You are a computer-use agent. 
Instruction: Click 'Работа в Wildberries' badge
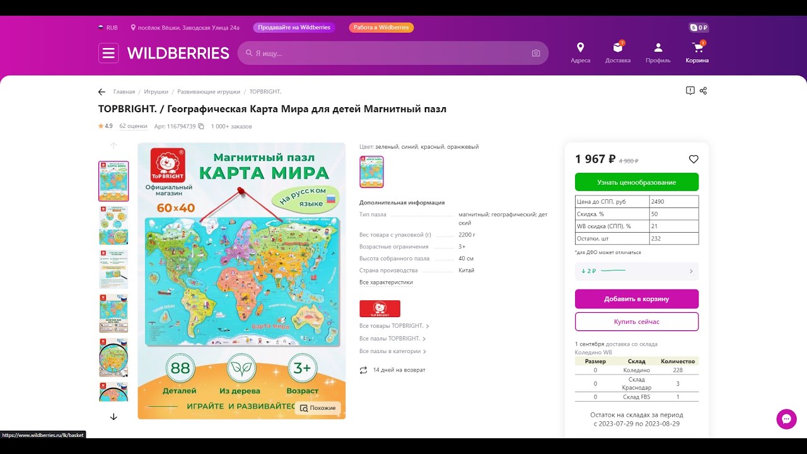click(381, 28)
